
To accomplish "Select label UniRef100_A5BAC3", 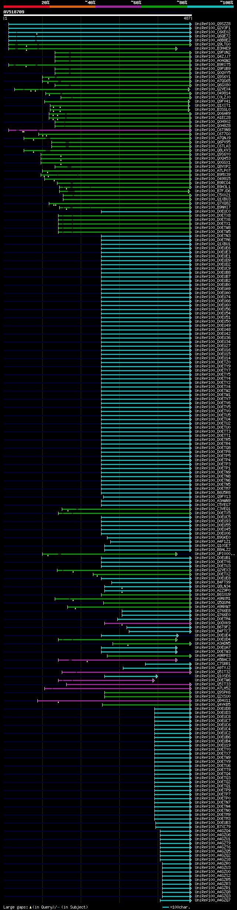I will point(213,660).
